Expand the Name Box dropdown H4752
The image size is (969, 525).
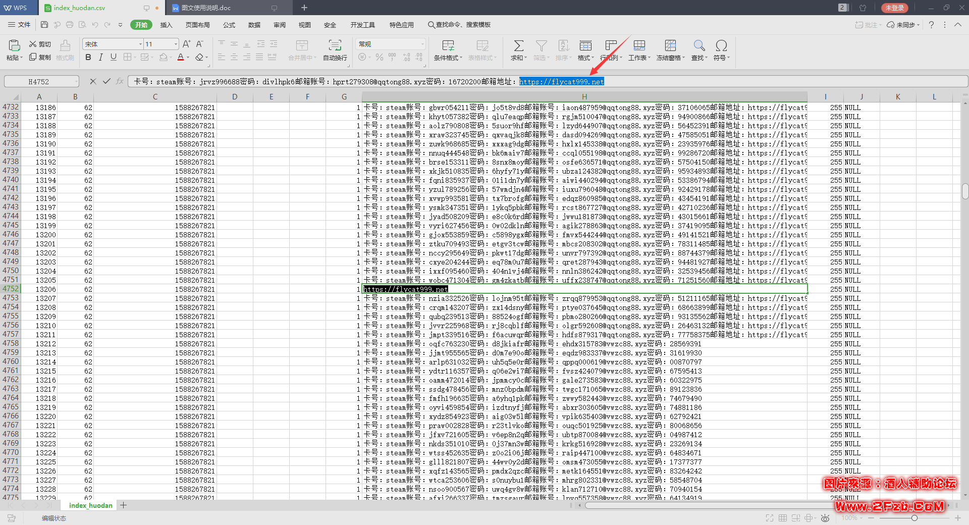click(x=77, y=81)
